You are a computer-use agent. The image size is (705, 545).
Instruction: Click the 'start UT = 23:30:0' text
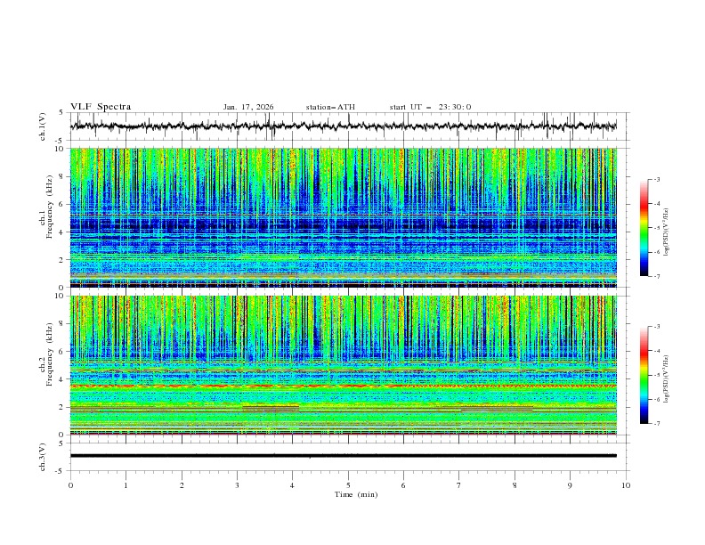click(430, 107)
